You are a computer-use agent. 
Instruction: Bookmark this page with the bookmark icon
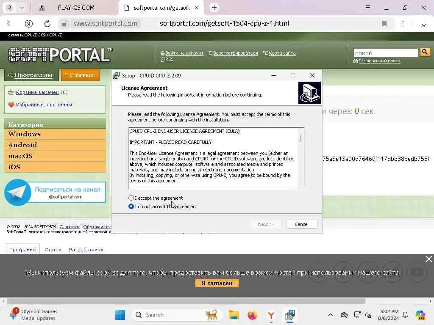pos(384,24)
